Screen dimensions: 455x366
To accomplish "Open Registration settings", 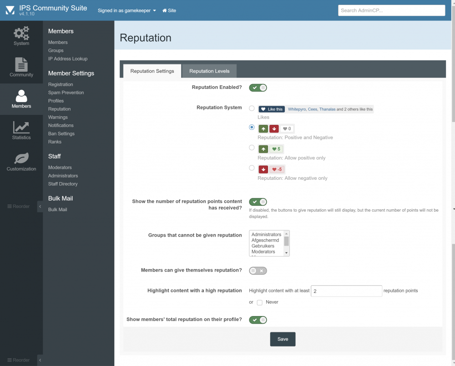I will point(61,84).
